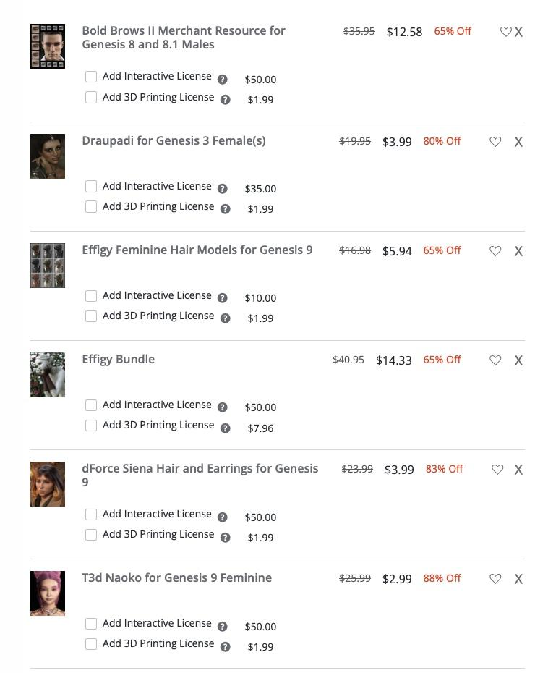Image resolution: width=548 pixels, height=673 pixels.
Task: Add Bold Brows II to wishlist heart
Action: (506, 32)
